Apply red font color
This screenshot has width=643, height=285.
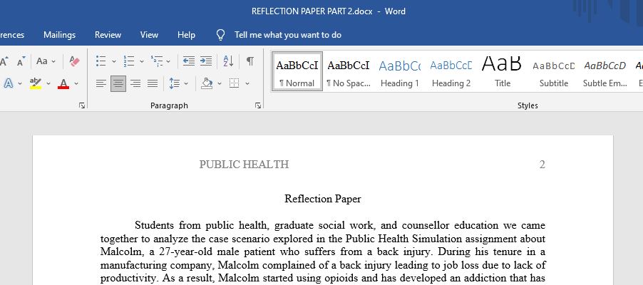[x=63, y=83]
